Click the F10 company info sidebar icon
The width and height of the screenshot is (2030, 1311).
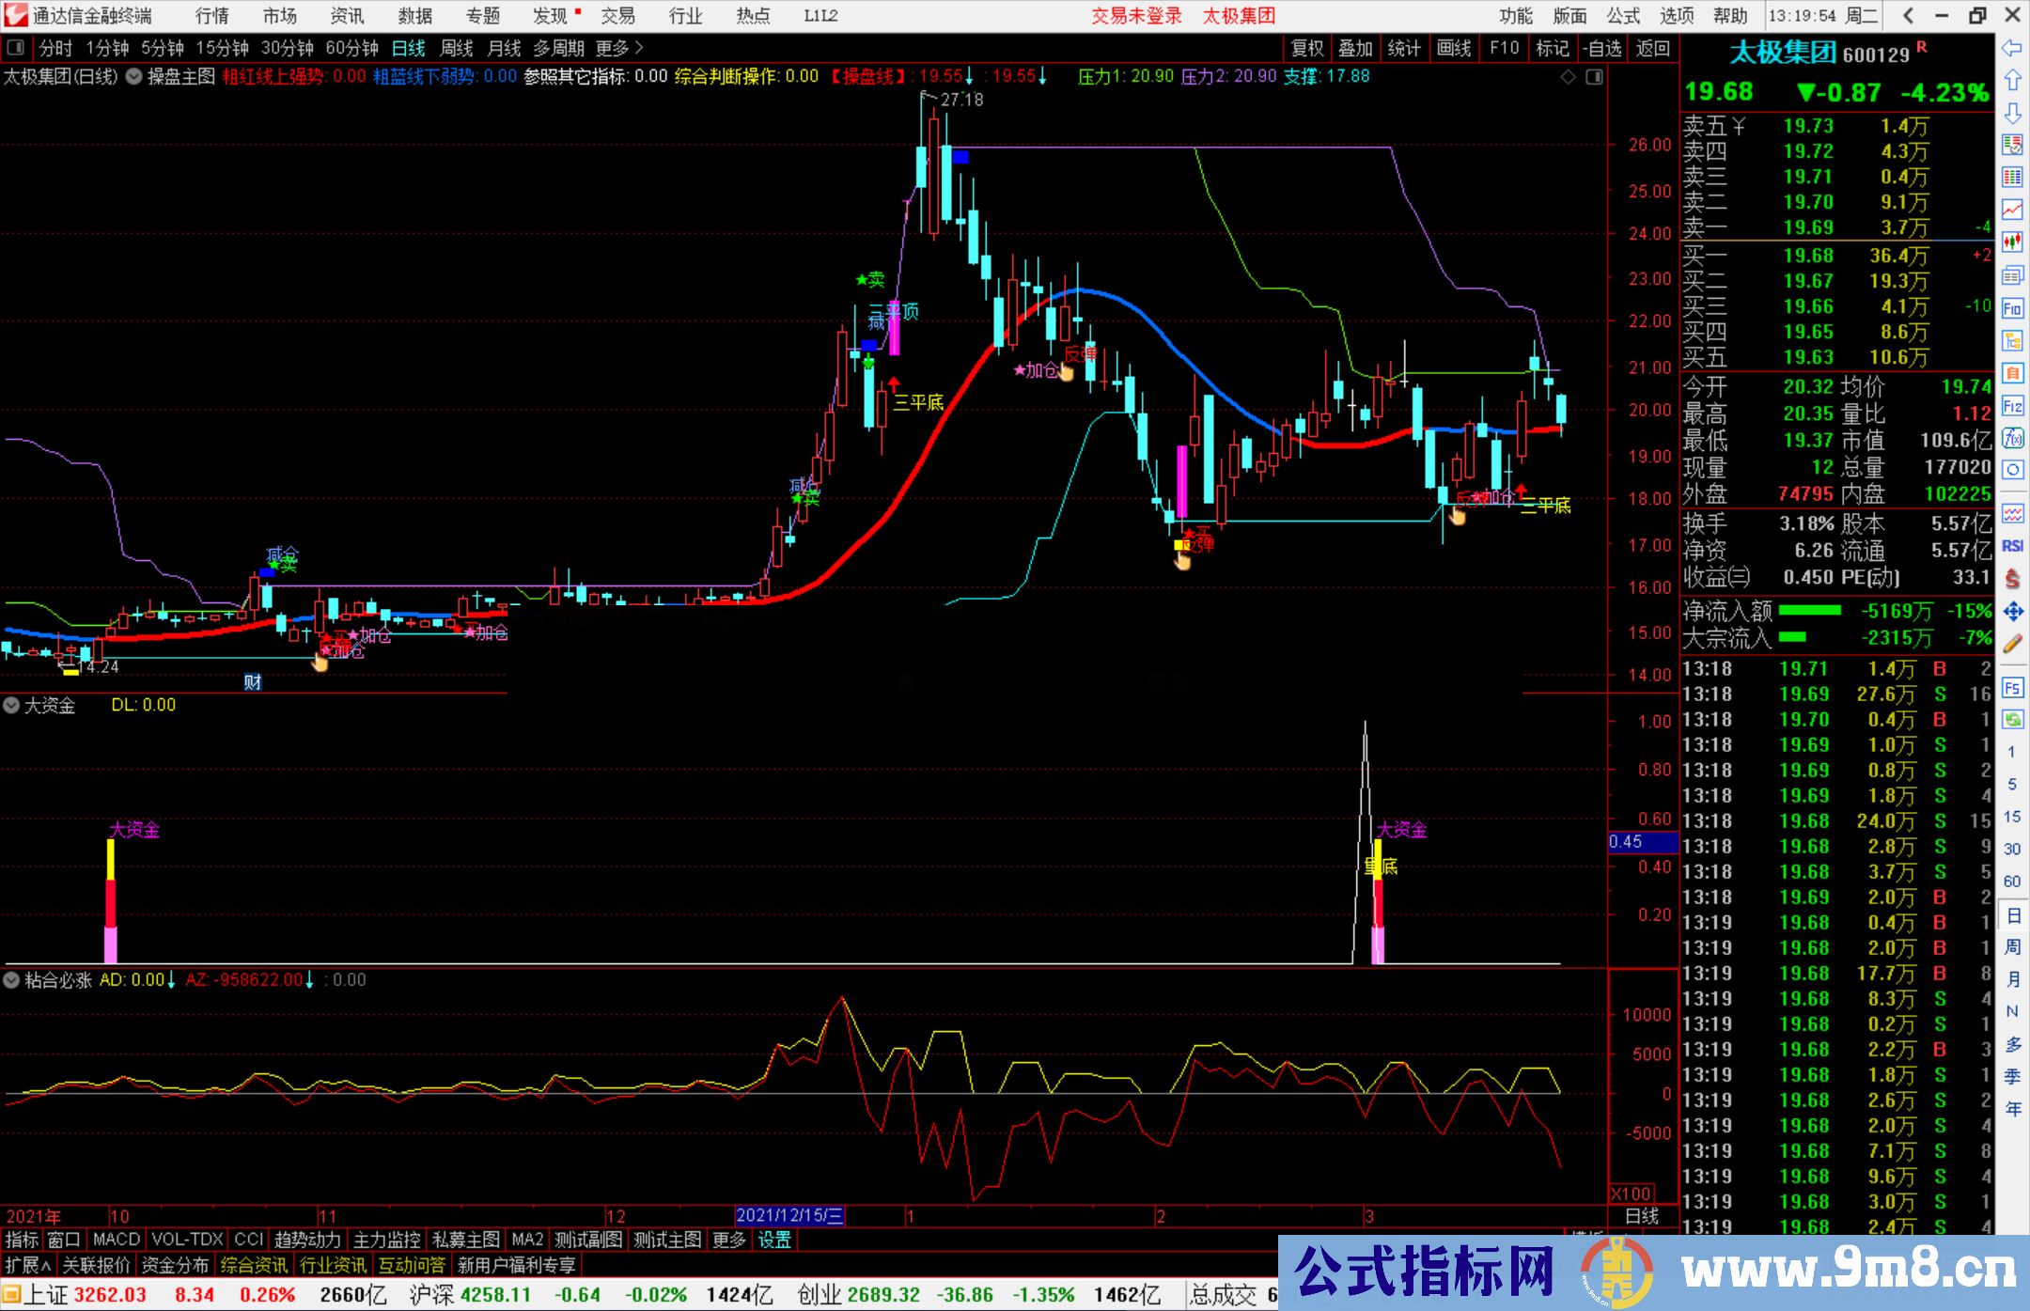[2012, 308]
